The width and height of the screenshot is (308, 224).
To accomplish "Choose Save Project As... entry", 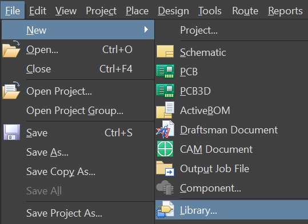I will (78, 213).
